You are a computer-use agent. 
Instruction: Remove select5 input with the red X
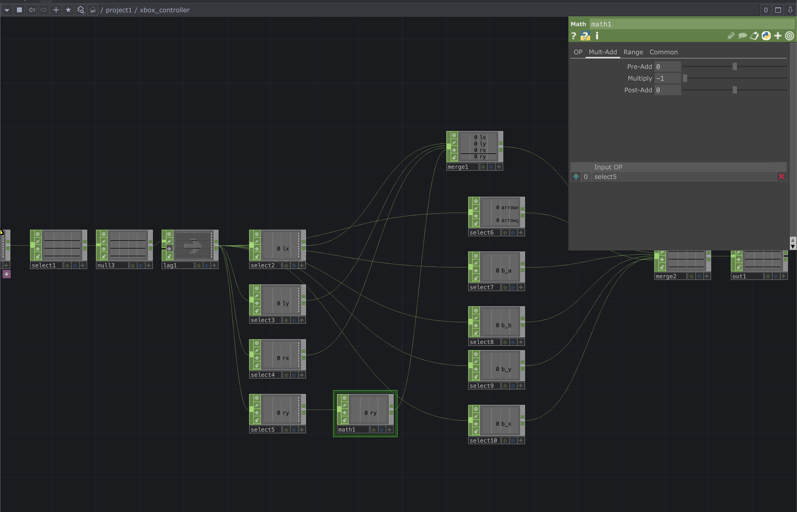781,177
